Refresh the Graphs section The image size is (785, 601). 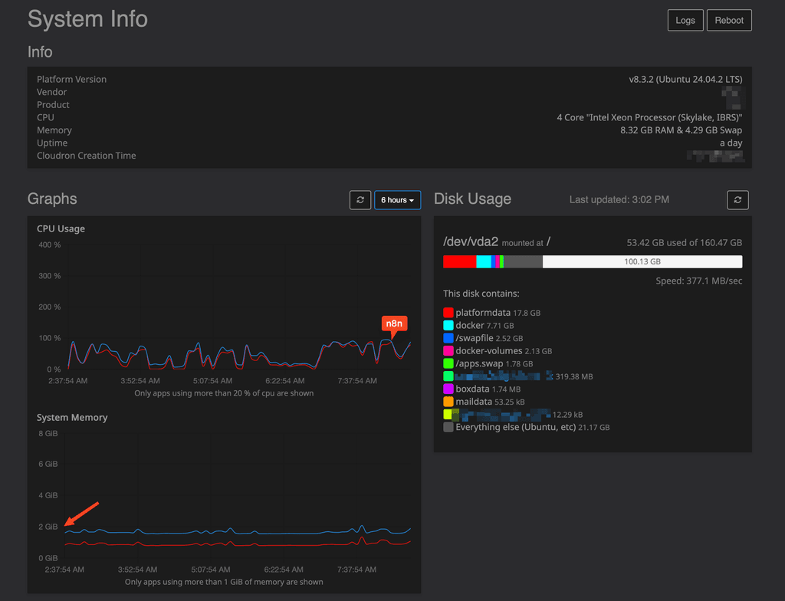[360, 200]
